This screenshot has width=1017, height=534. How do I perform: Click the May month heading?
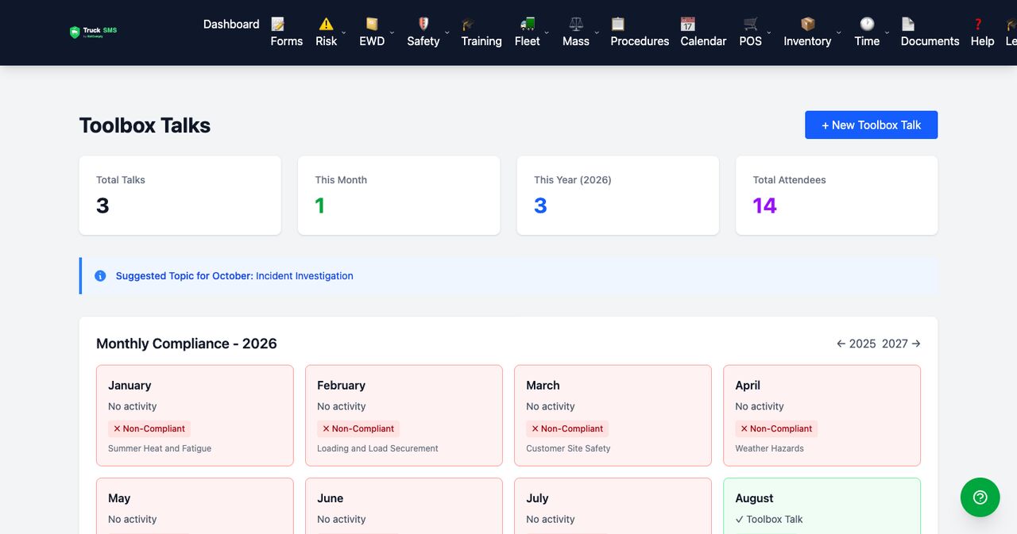119,498
